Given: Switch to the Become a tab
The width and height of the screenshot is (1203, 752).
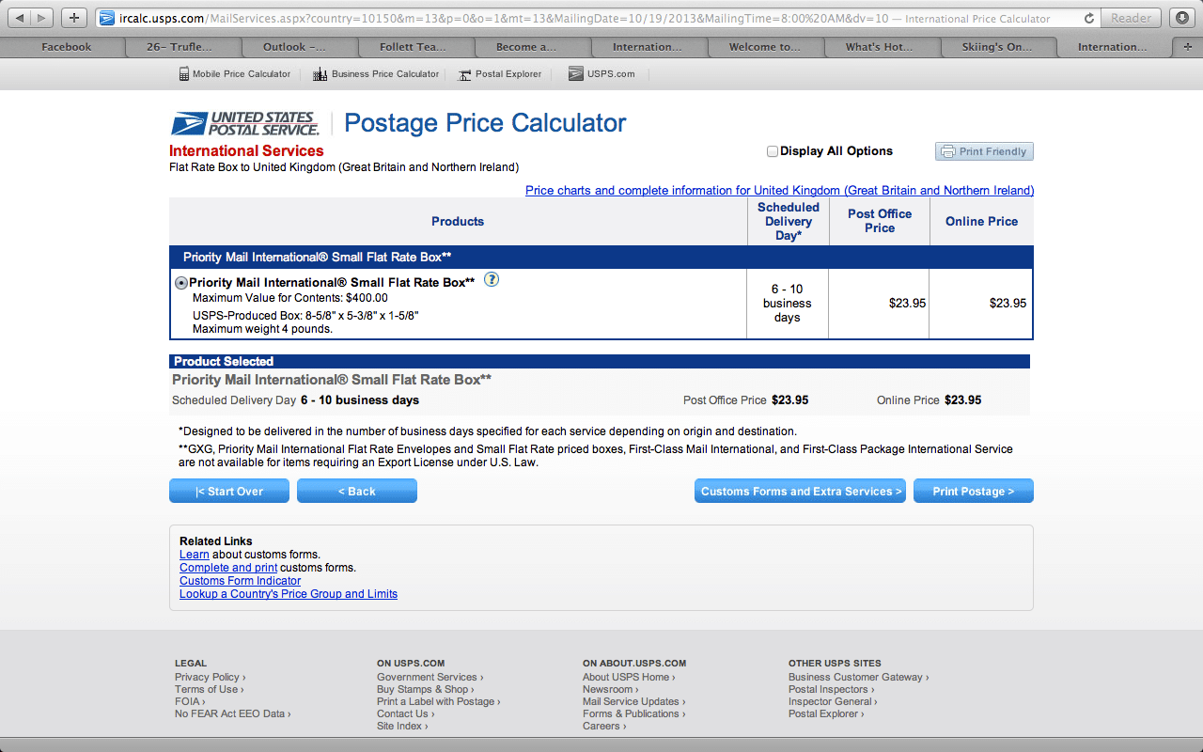Looking at the screenshot, I should pyautogui.click(x=532, y=47).
